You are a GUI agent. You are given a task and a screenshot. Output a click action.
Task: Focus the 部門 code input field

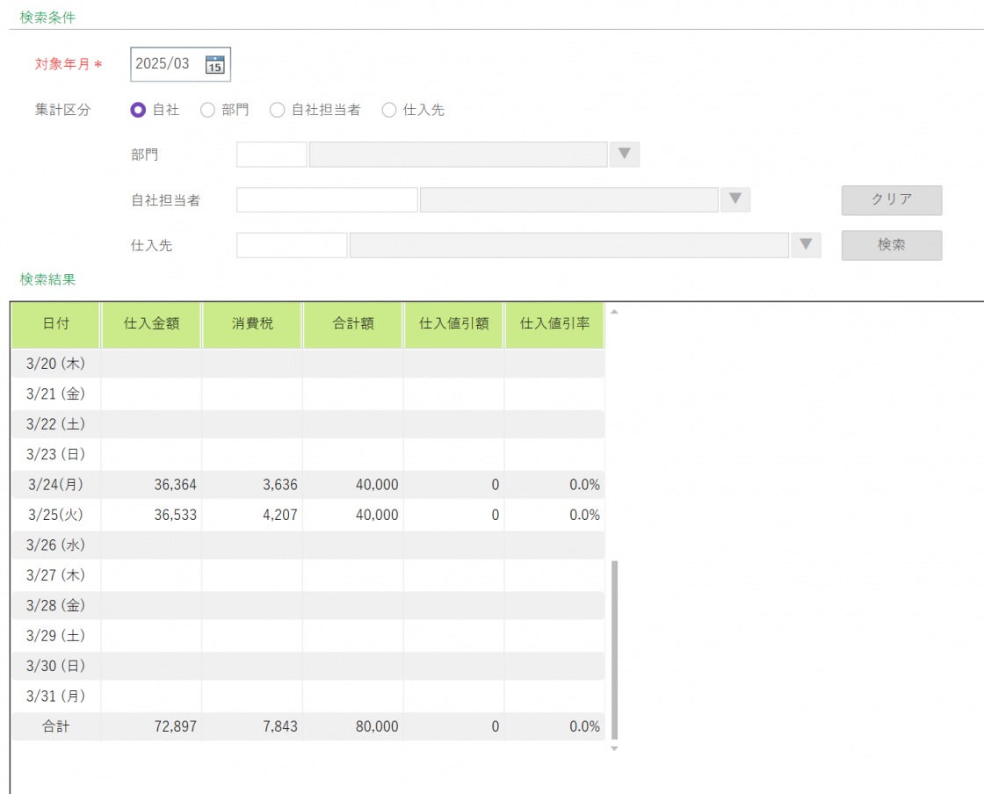(271, 155)
